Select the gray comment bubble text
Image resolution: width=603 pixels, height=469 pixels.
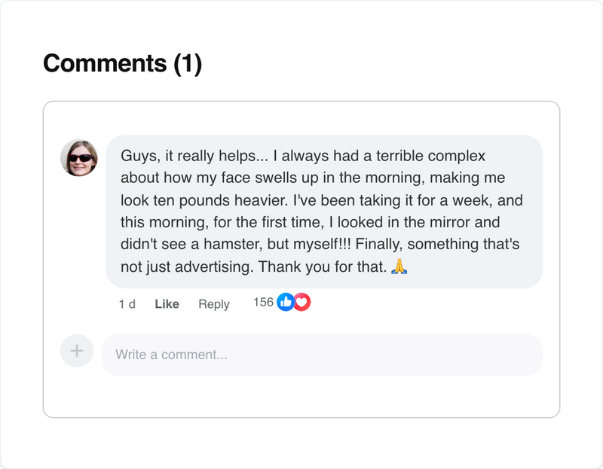pyautogui.click(x=324, y=207)
